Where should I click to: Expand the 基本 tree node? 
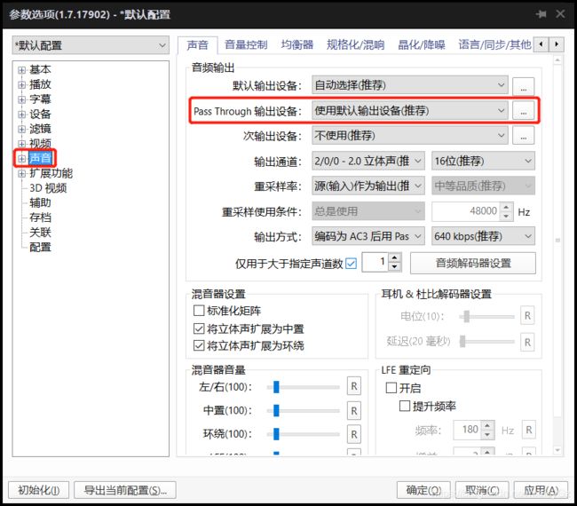point(21,70)
